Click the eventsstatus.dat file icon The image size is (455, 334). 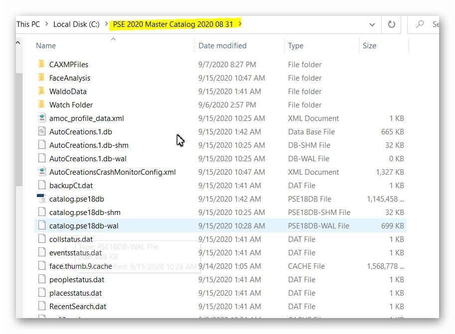(42, 252)
